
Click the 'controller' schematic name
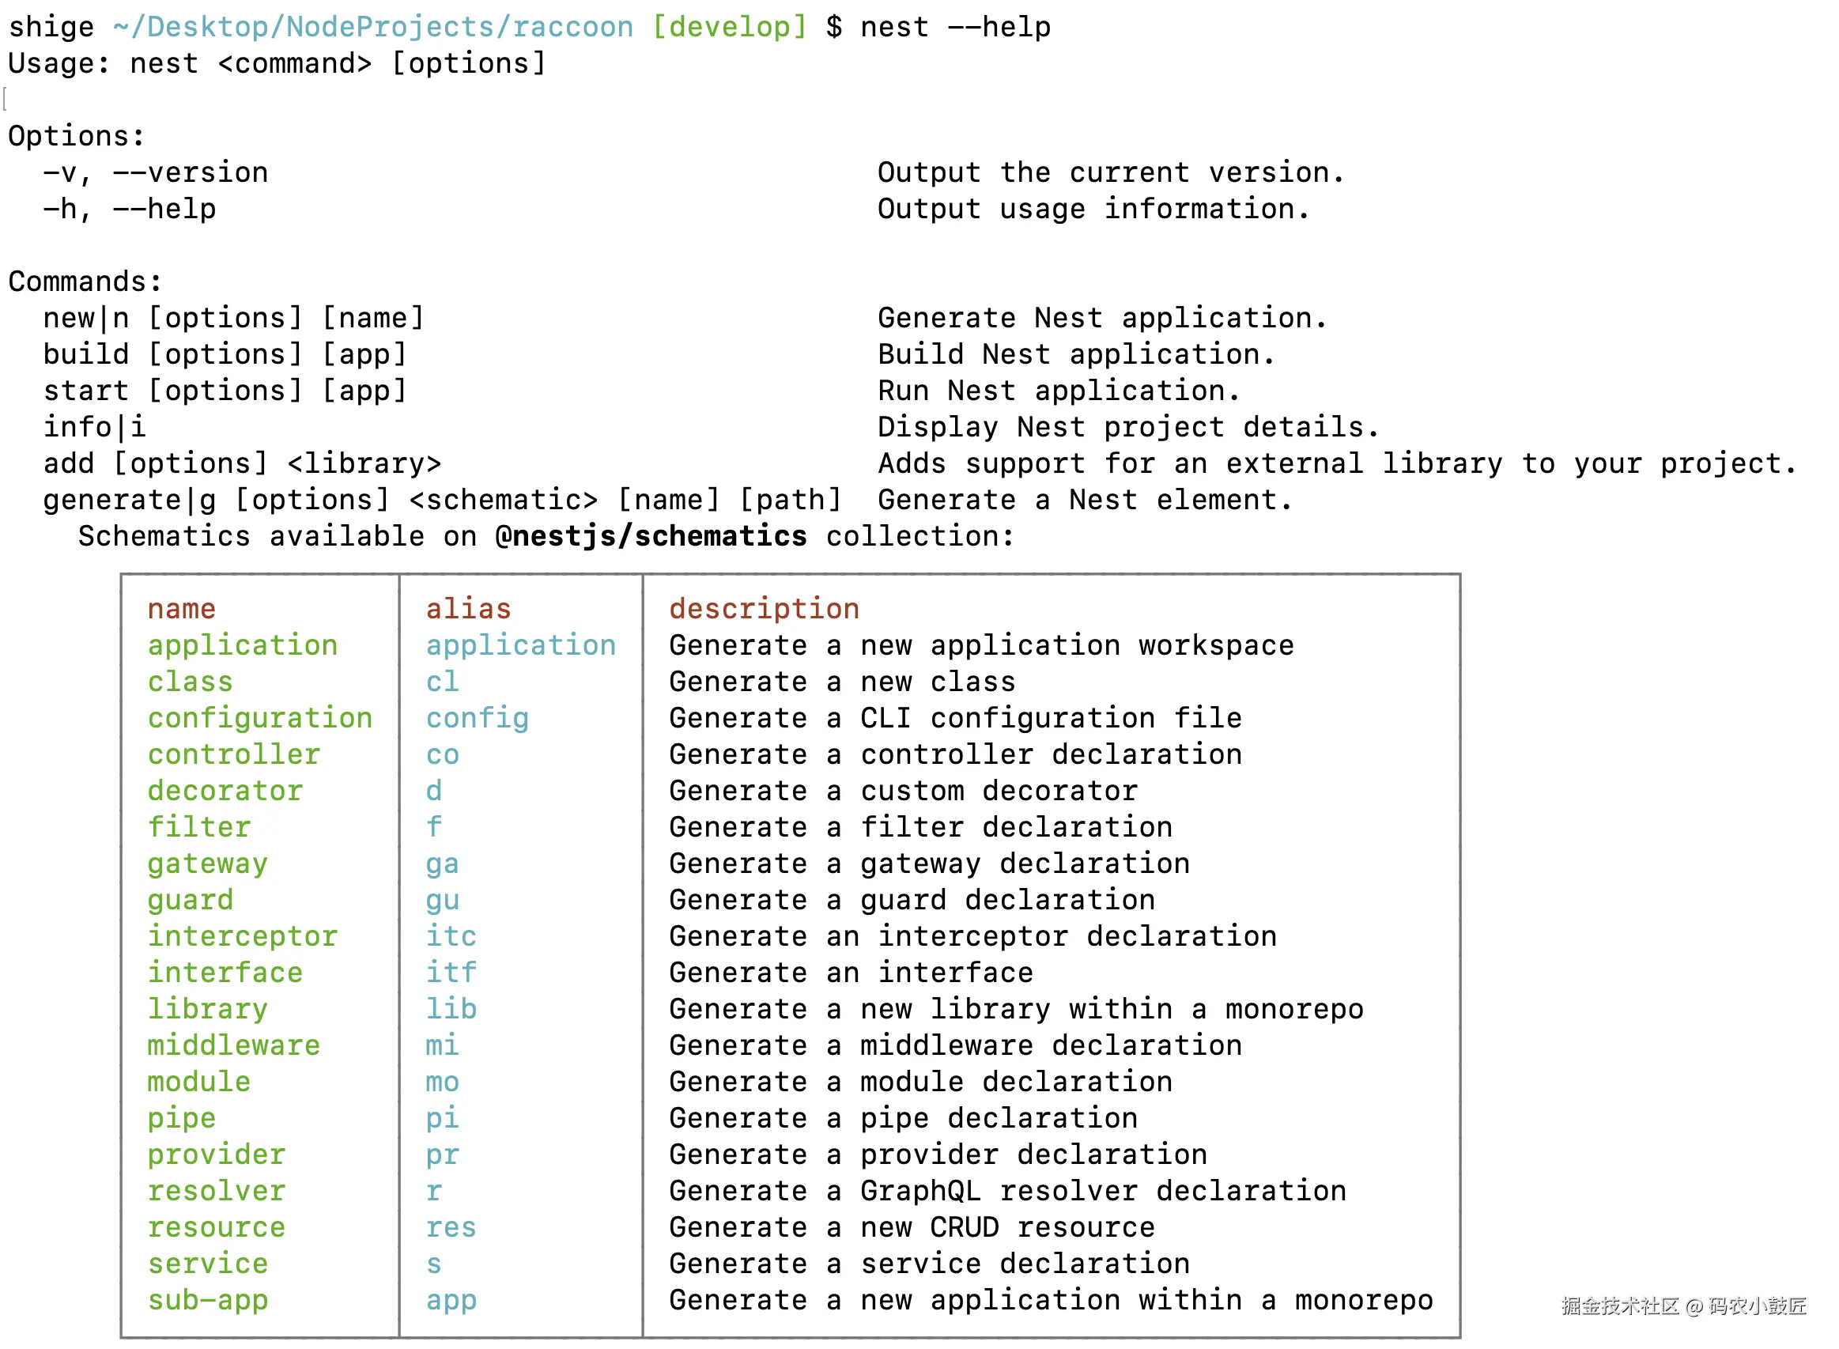(x=233, y=754)
